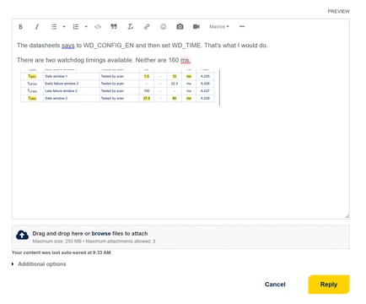Screen dimensions: 366x304
Task: Click the cloud upload icon
Action: [x=22, y=236]
